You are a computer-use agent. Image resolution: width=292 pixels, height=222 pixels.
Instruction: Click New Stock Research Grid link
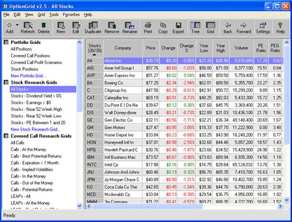(35, 129)
